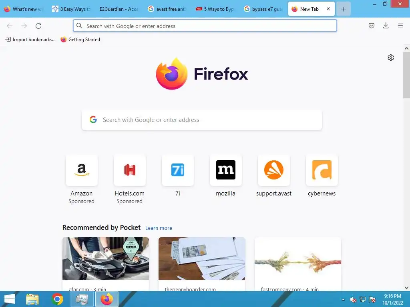Go back to previous page

10,26
